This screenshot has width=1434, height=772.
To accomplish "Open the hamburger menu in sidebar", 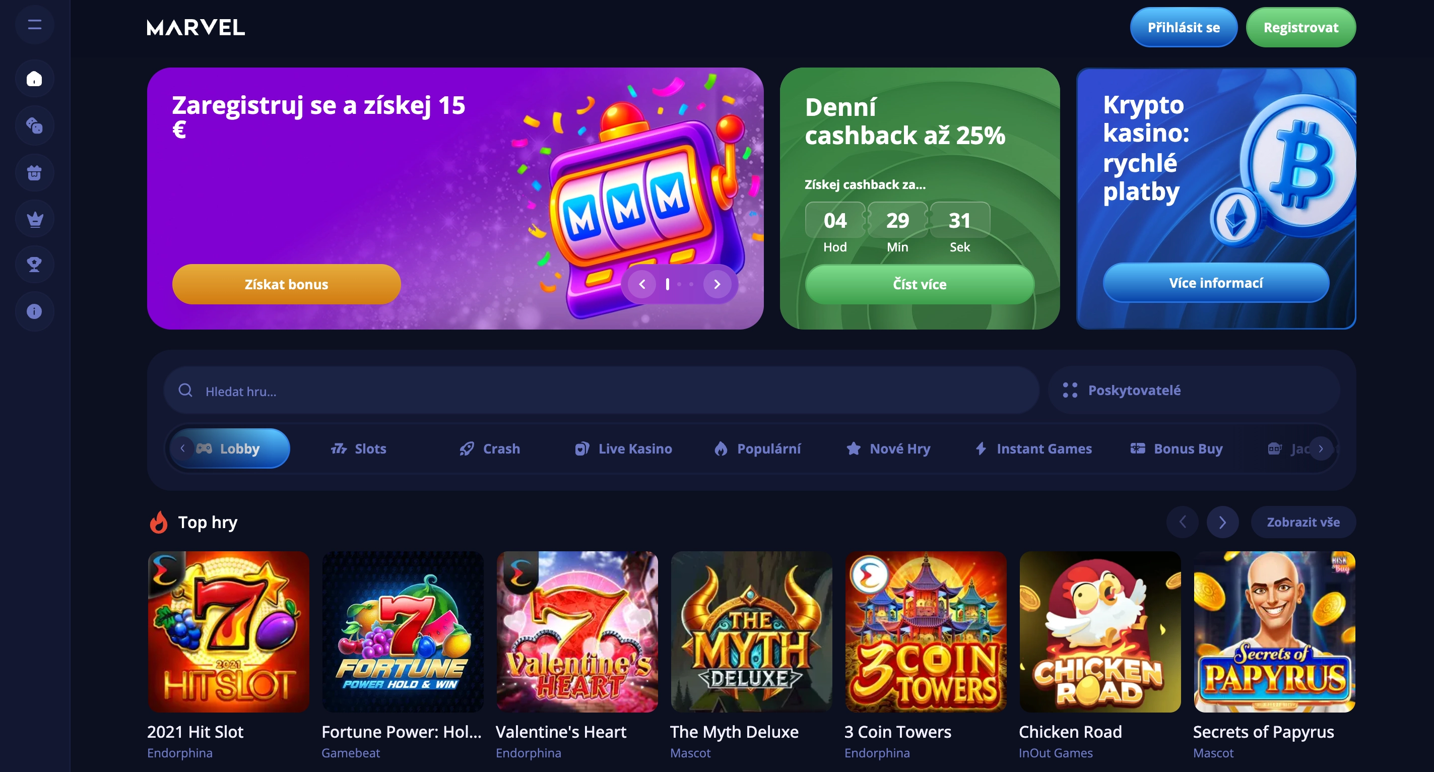I will pos(34,25).
